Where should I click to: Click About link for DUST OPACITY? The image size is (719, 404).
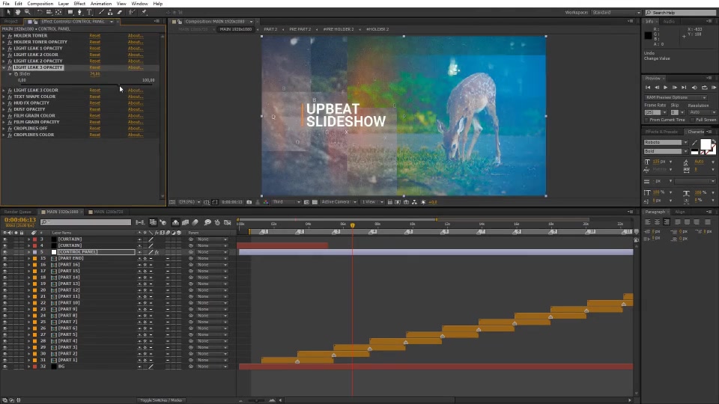[x=136, y=109]
